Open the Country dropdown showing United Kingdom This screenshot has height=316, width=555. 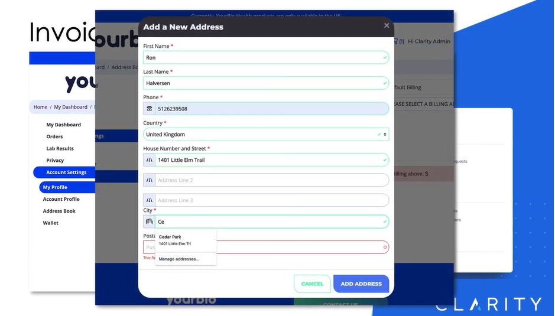tap(266, 135)
